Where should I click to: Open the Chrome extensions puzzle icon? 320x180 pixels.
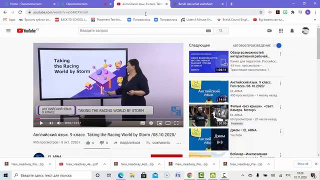pyautogui.click(x=292, y=12)
